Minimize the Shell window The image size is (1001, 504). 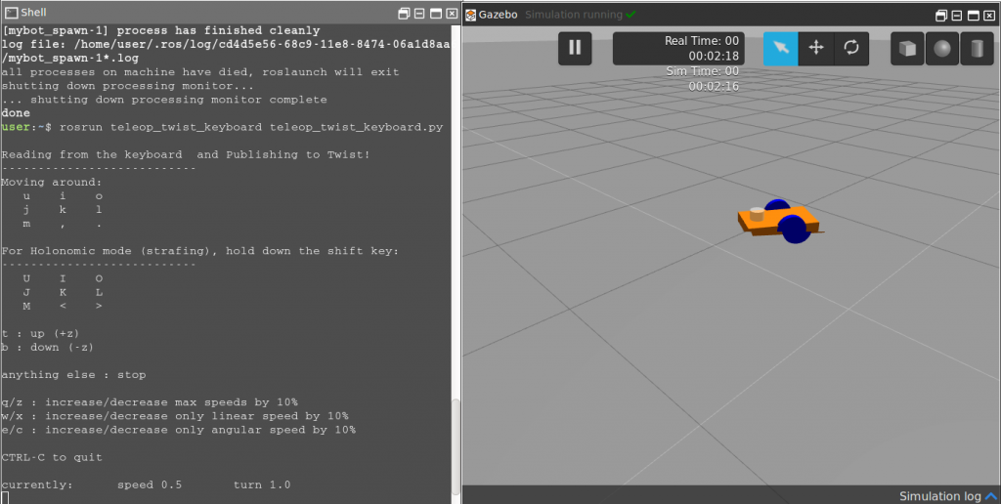tap(419, 14)
